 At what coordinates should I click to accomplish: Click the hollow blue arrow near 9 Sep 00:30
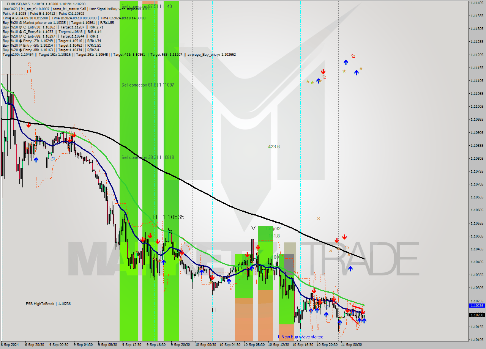[x=52, y=159]
